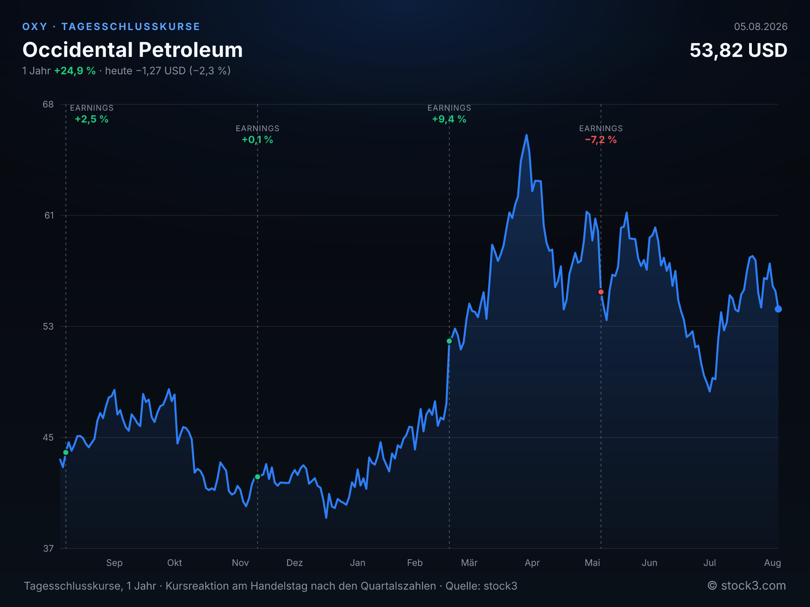This screenshot has height=607, width=810.
Task: Click the Apr x-axis label
Action: [532, 563]
